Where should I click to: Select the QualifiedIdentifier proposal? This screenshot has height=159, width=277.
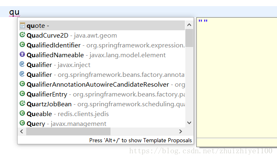(x=102, y=45)
